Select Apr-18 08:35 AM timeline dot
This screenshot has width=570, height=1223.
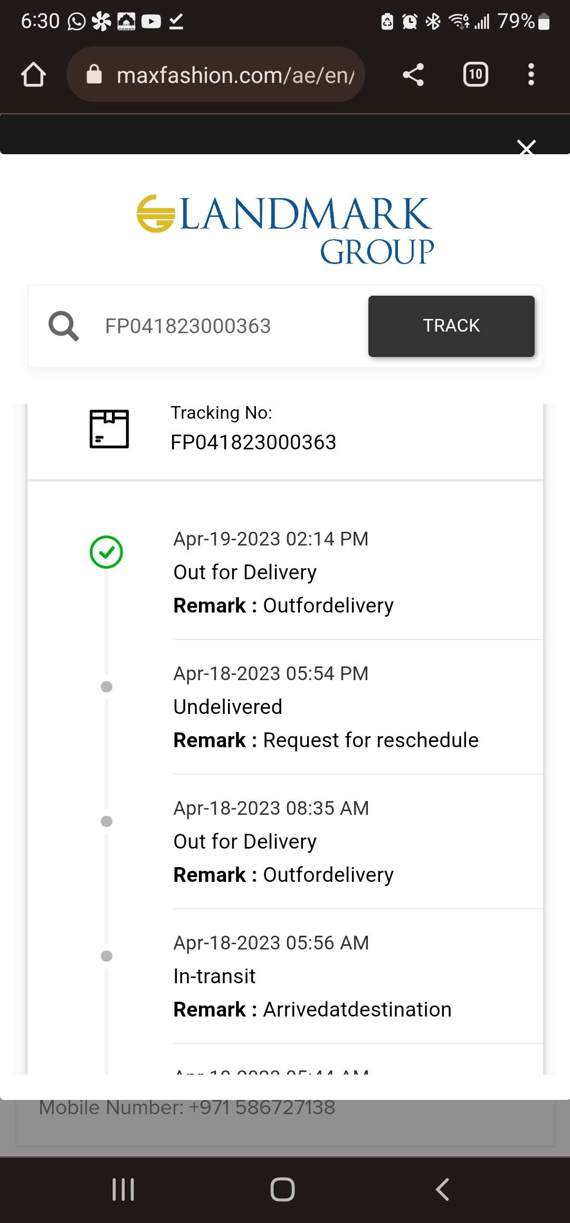(x=107, y=821)
